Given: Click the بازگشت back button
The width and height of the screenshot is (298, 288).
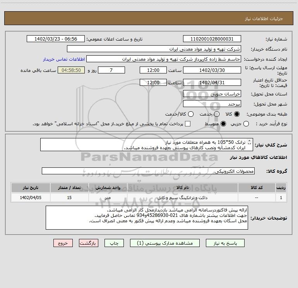Looking at the screenshot, I should tap(89, 243).
